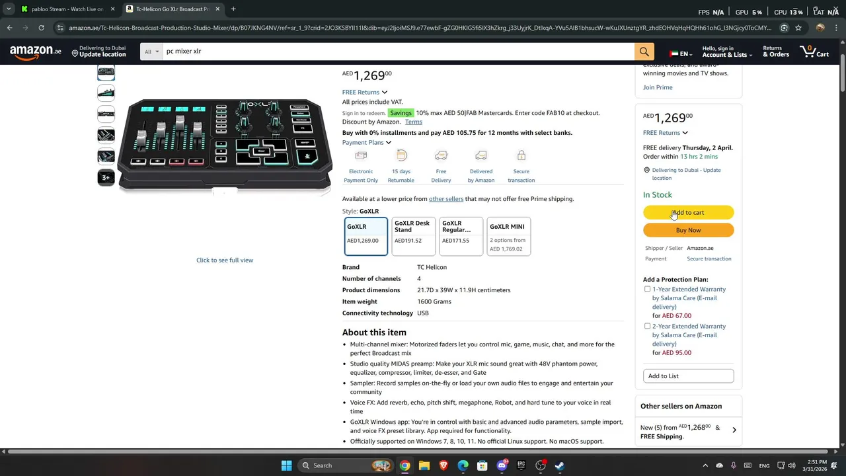Open Google Chrome from the taskbar

tap(404, 465)
